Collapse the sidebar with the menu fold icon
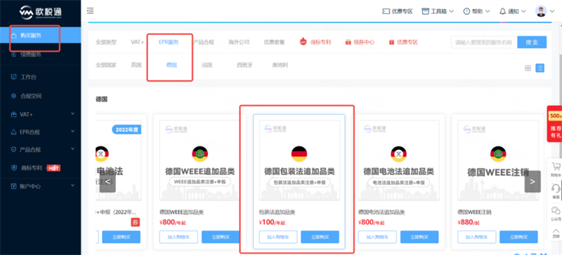The image size is (562, 255). click(91, 11)
